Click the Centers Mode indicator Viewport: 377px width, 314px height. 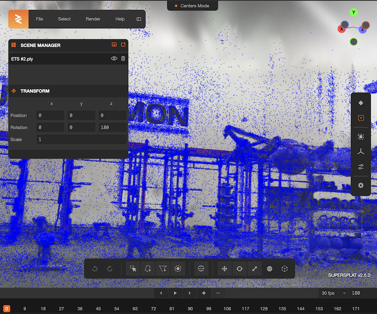(192, 6)
